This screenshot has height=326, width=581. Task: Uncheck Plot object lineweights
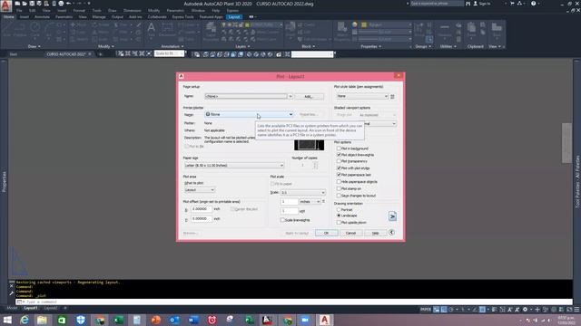point(339,155)
